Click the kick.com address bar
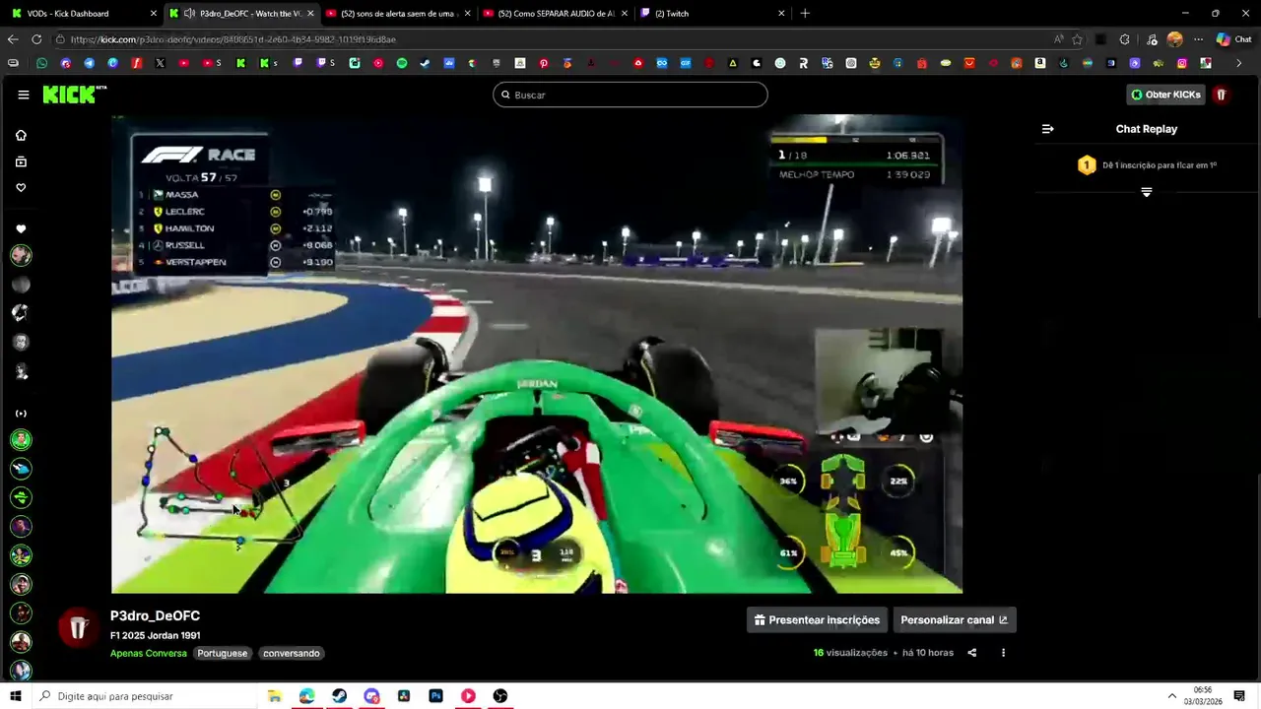1261x709 pixels. 552,39
